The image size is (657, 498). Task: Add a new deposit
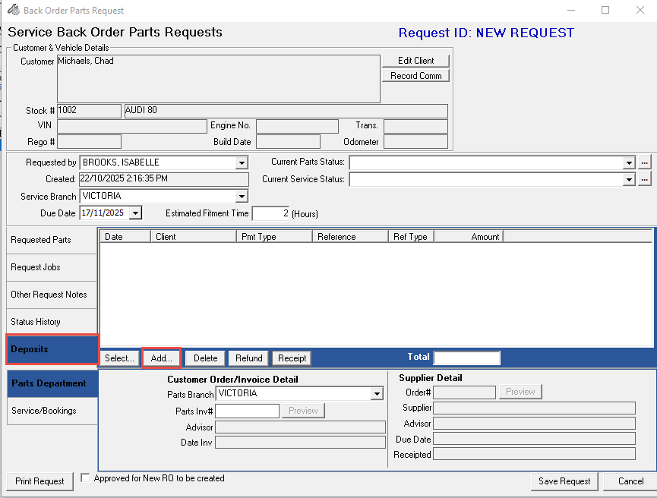pyautogui.click(x=161, y=358)
